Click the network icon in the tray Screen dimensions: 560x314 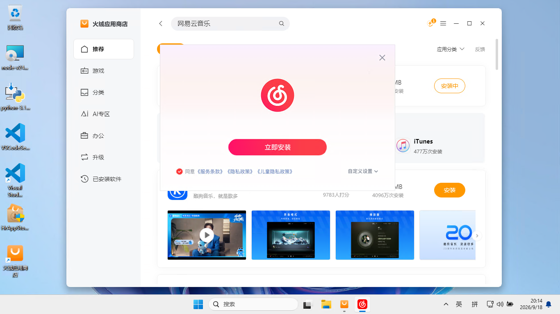coord(490,304)
